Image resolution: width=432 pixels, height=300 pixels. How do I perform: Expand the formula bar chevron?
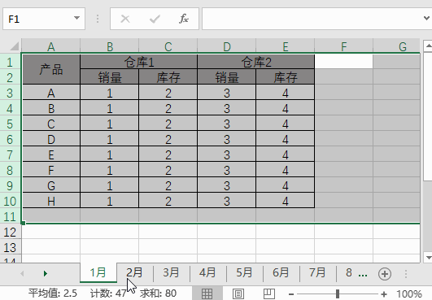[426, 19]
